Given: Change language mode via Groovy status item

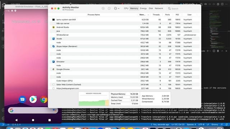Looking at the screenshot, I should [215, 125].
